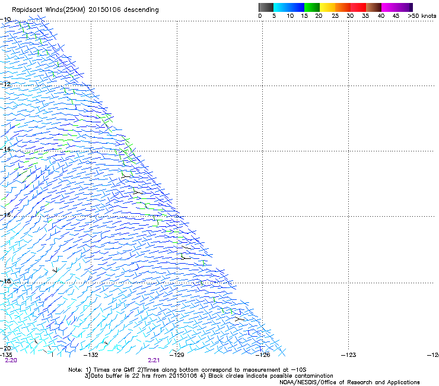Click the -132 longitude axis label
The image size is (439, 386).
pyautogui.click(x=91, y=355)
